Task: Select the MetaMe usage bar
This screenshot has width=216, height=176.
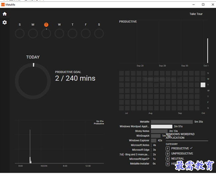Action: tap(172, 122)
